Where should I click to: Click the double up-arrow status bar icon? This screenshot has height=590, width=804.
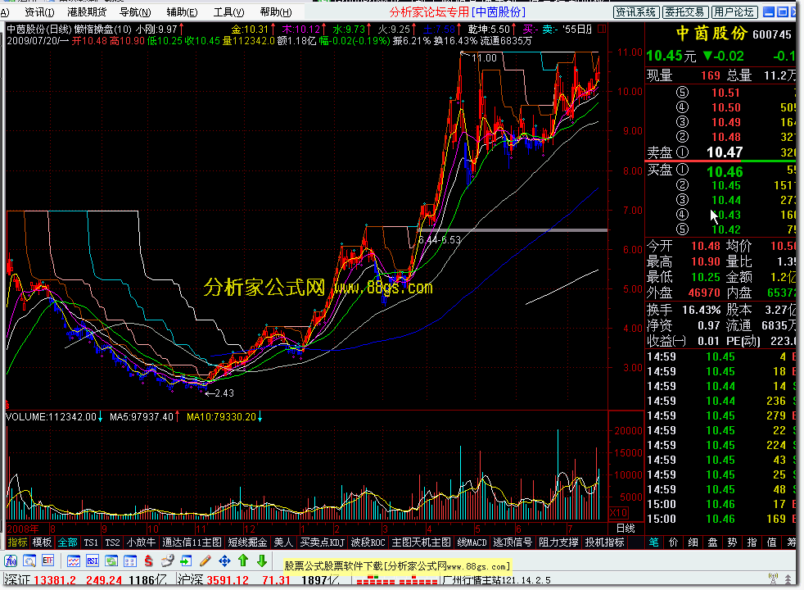point(788,579)
